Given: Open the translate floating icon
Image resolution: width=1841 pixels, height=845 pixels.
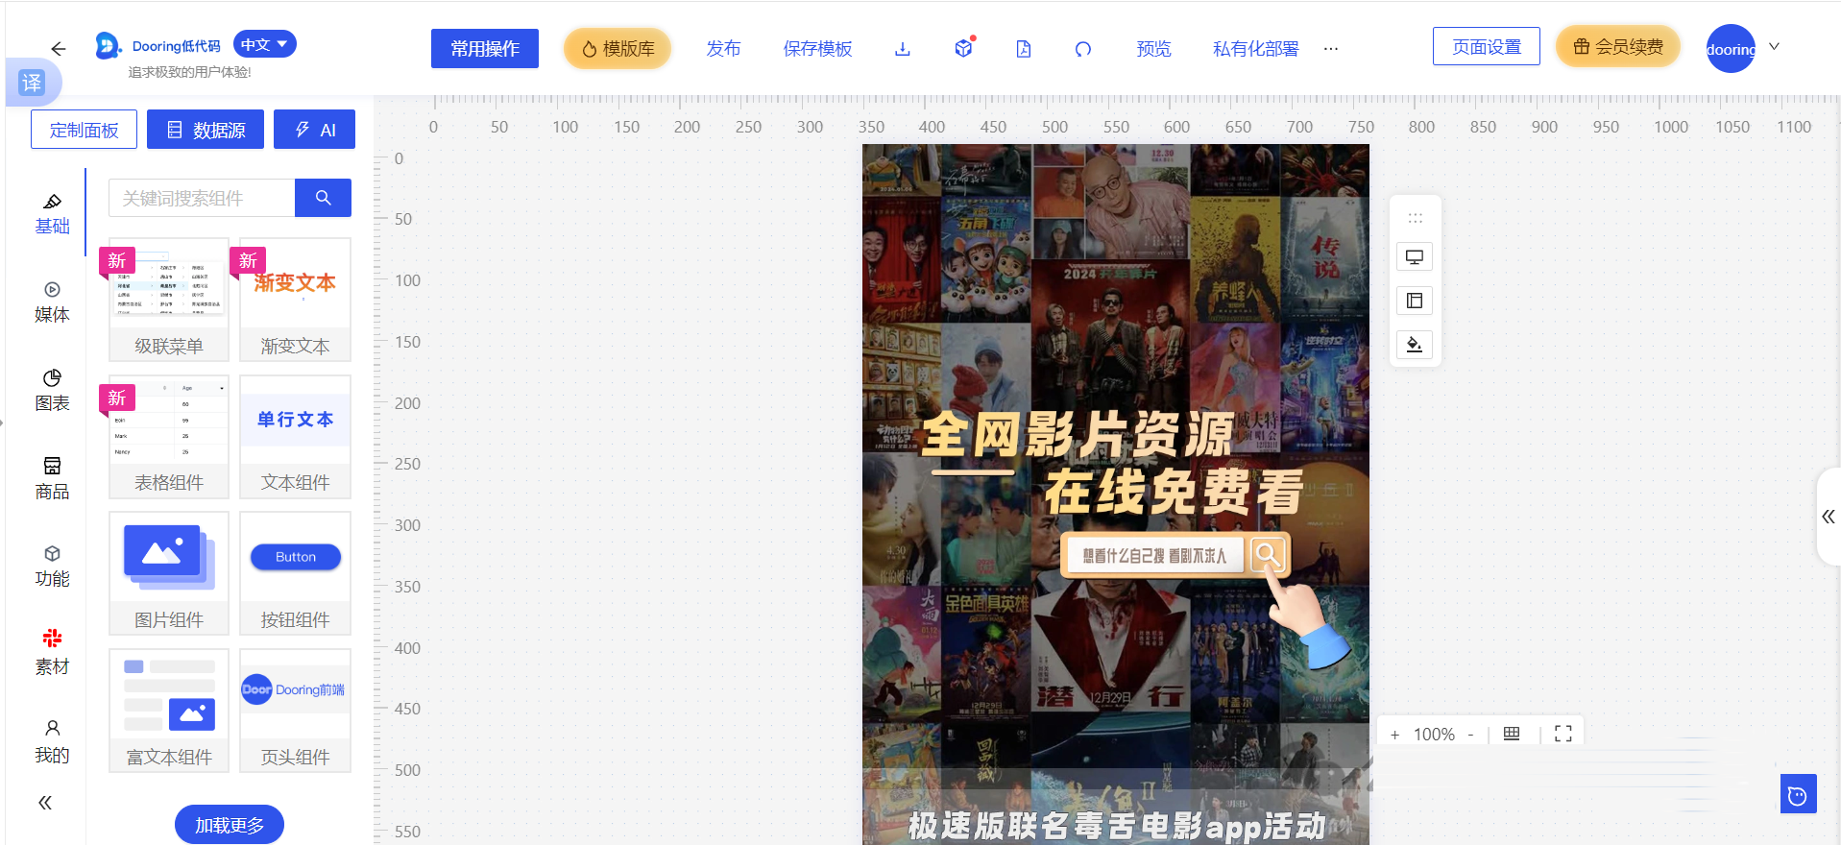Looking at the screenshot, I should (x=32, y=83).
